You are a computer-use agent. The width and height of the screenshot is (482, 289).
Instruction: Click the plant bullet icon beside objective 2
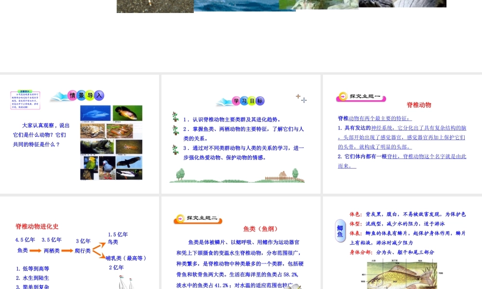click(x=175, y=130)
